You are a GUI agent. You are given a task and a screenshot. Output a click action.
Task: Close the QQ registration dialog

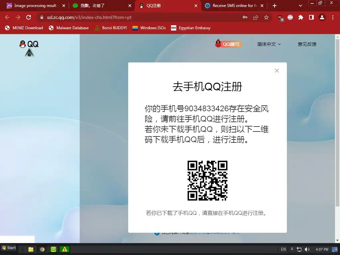coord(277,70)
